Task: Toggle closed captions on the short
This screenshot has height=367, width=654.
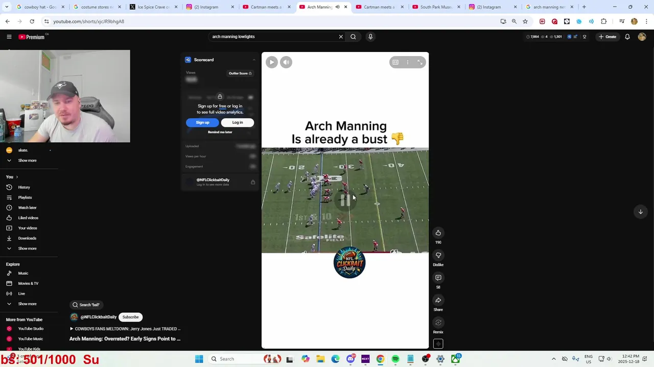Action: coord(395,62)
